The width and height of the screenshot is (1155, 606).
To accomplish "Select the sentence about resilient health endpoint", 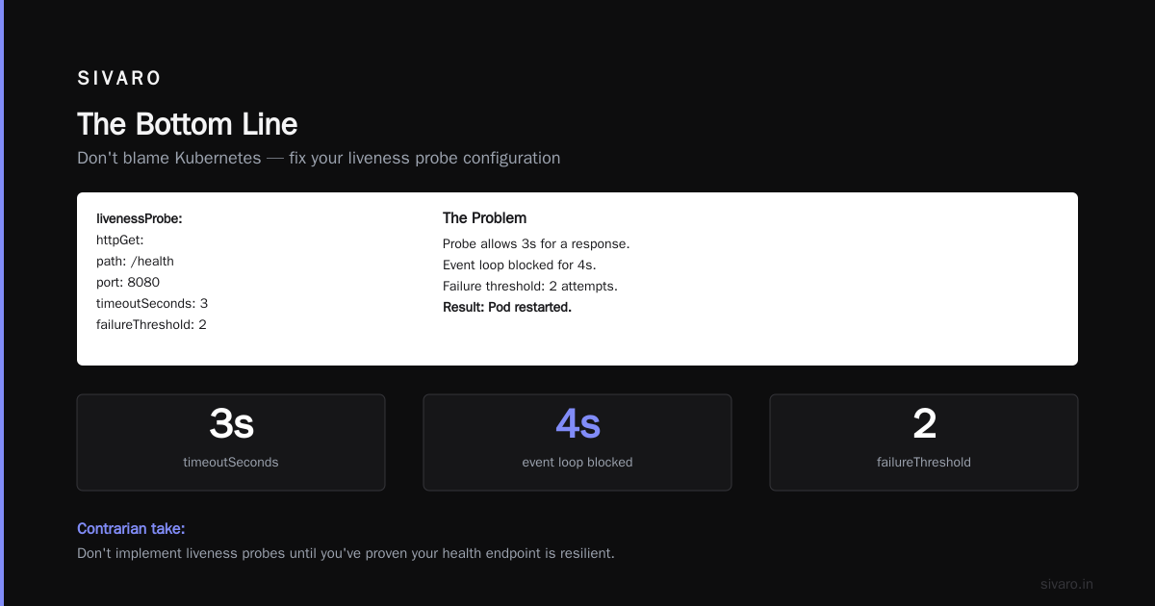I will point(346,554).
